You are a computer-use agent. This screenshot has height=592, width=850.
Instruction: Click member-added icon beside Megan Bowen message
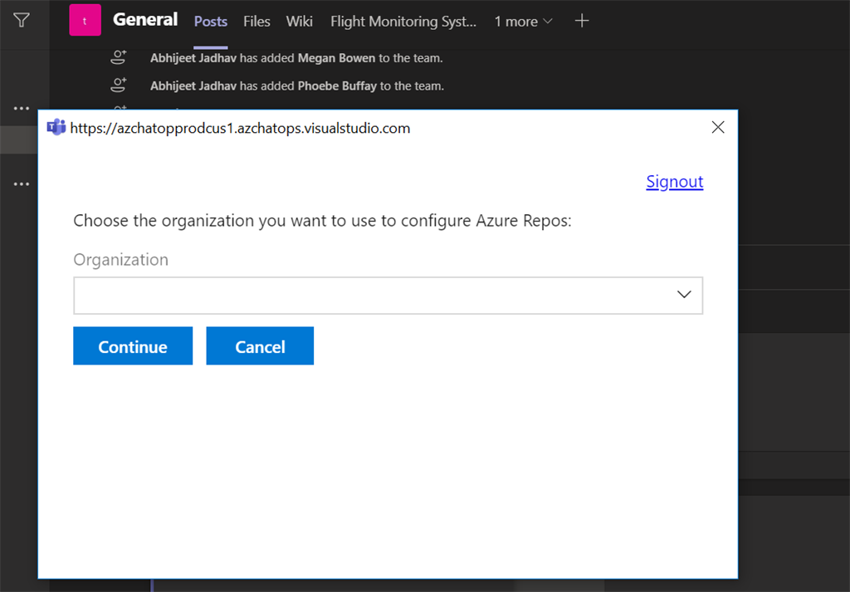click(119, 58)
